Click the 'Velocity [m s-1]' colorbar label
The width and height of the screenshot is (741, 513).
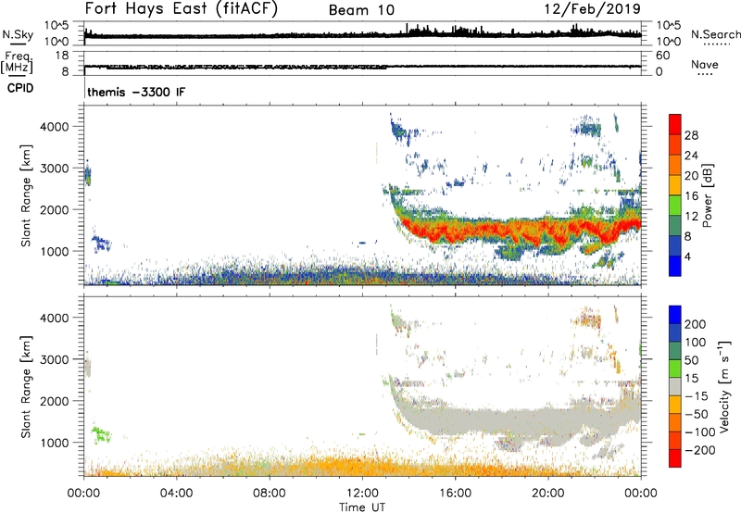[x=724, y=386]
